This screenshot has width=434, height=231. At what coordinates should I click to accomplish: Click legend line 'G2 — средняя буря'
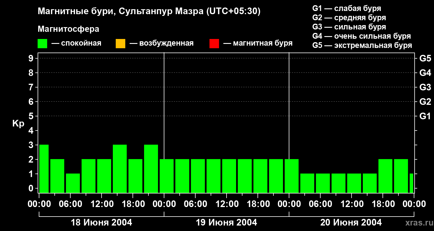point(349,18)
